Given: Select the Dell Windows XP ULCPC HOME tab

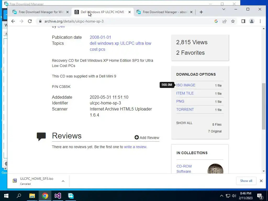Looking at the screenshot, I should click(103, 12).
